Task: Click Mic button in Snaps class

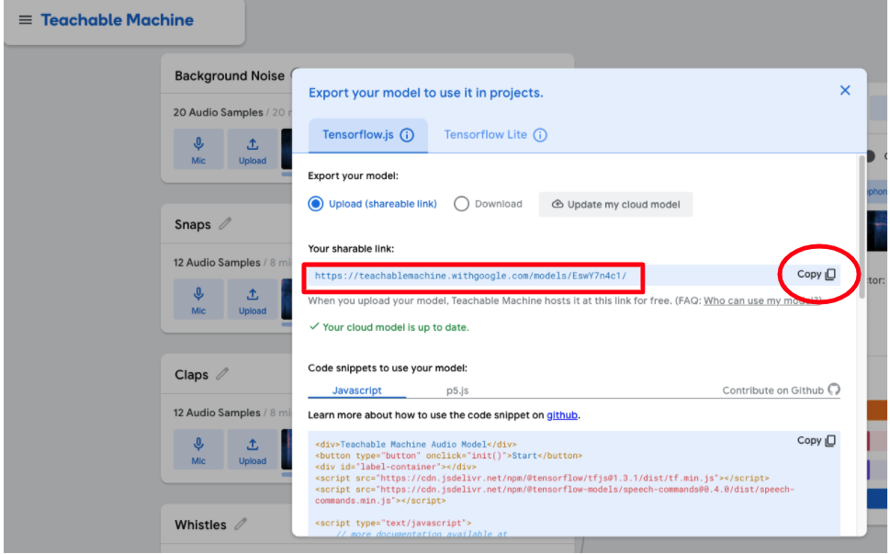Action: (x=198, y=300)
